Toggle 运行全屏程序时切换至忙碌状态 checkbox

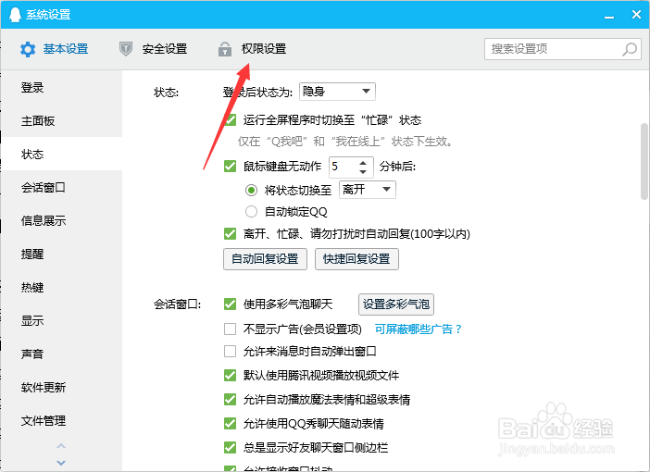coord(230,120)
